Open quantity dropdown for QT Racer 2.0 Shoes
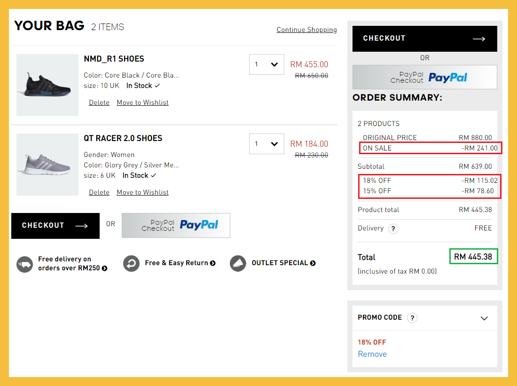Image resolution: width=517 pixels, height=386 pixels. point(266,144)
